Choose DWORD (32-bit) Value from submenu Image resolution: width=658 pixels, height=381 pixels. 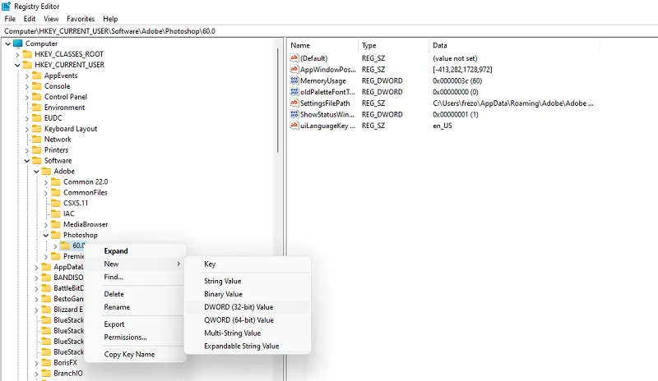click(248, 307)
